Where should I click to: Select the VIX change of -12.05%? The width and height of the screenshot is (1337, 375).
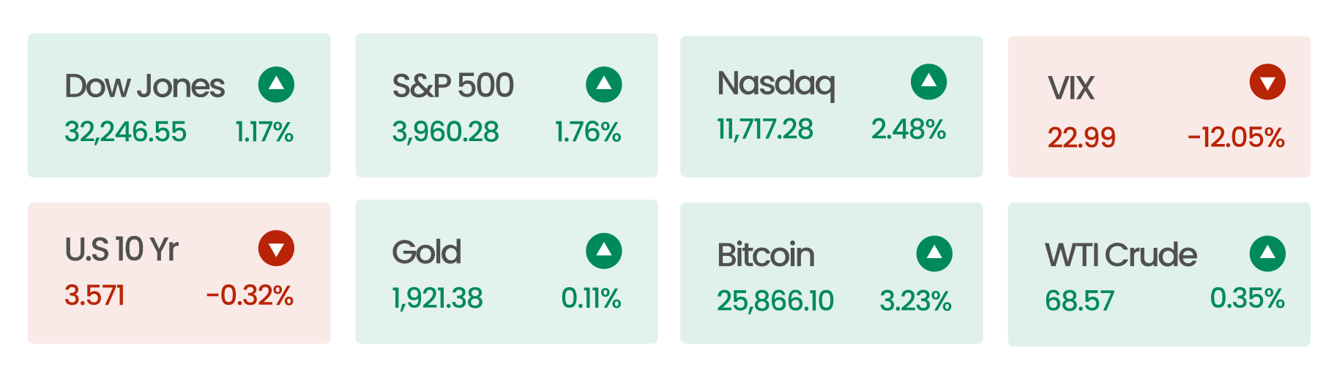(1236, 137)
